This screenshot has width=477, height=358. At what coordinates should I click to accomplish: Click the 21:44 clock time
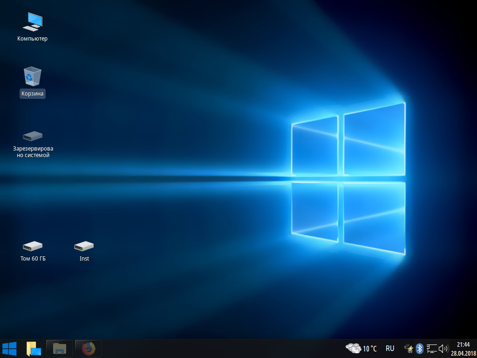(463, 344)
